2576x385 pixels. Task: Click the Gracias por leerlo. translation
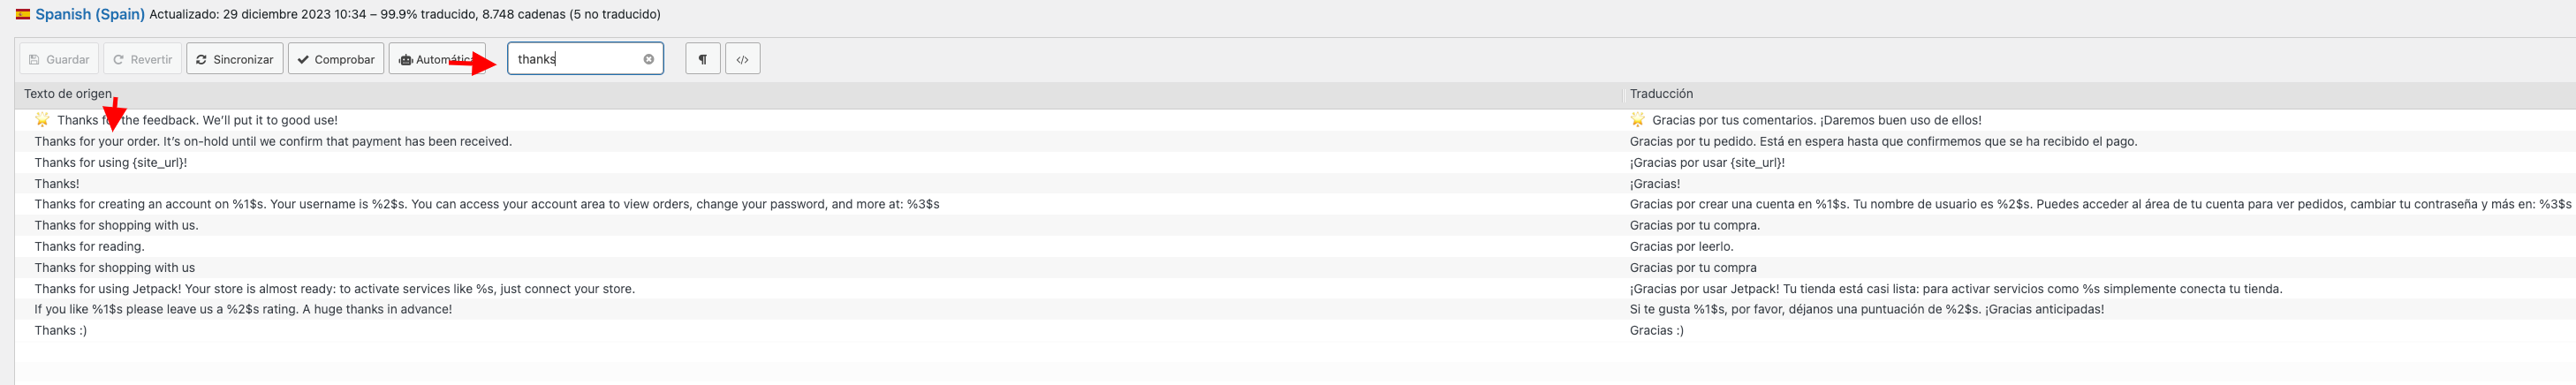tap(1682, 246)
